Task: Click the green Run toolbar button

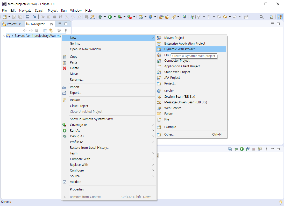Action: [x=110, y=17]
